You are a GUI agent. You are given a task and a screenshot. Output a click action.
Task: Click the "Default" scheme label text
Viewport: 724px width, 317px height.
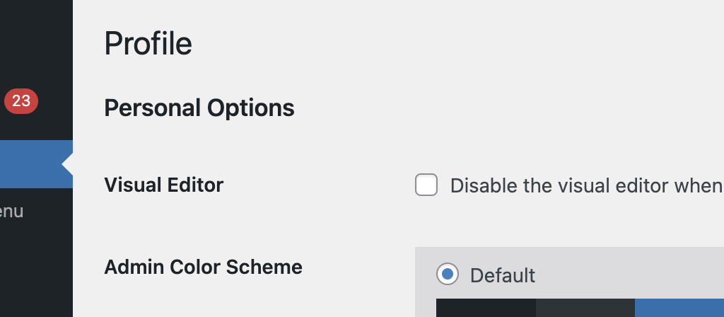(503, 275)
